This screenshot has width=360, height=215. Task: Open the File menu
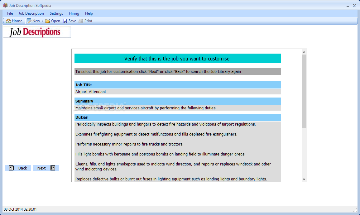[10, 13]
